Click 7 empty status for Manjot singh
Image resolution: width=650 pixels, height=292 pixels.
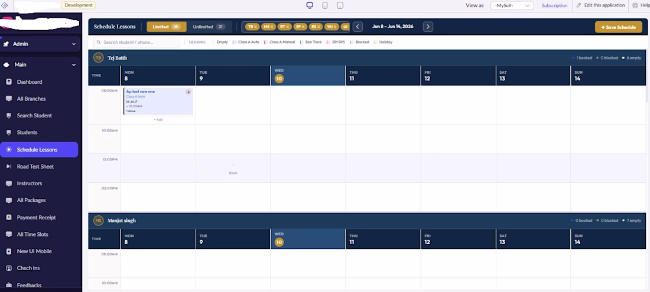[632, 221]
